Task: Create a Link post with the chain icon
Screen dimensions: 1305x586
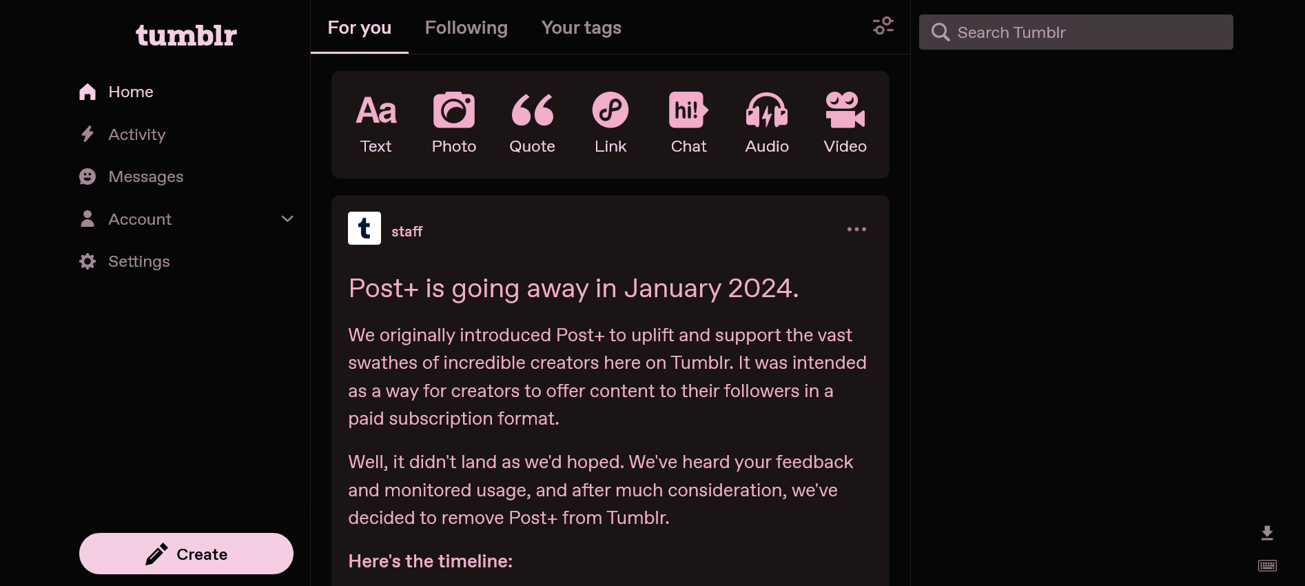Action: [x=610, y=110]
